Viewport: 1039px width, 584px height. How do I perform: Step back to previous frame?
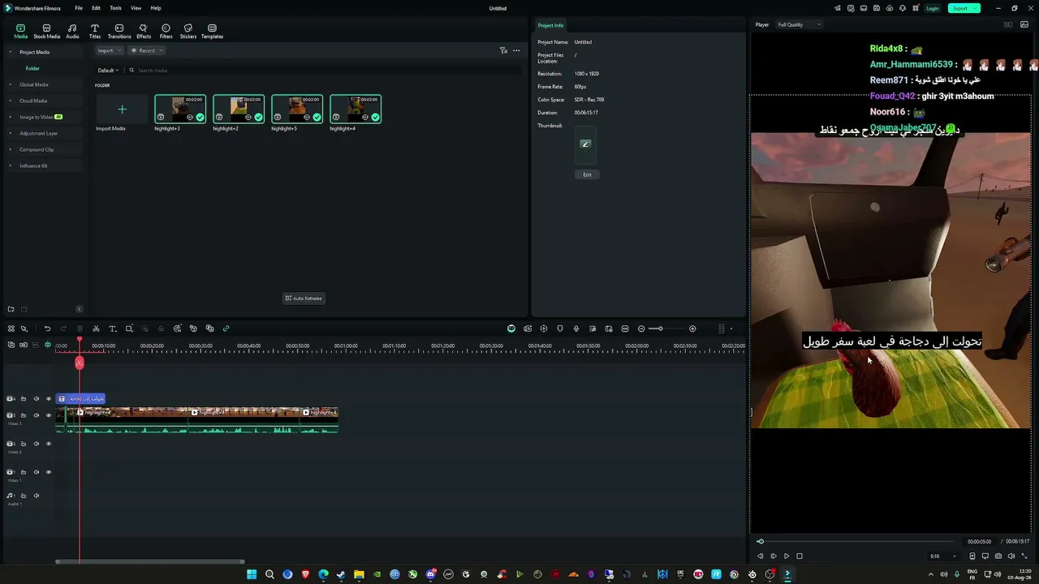tap(760, 556)
